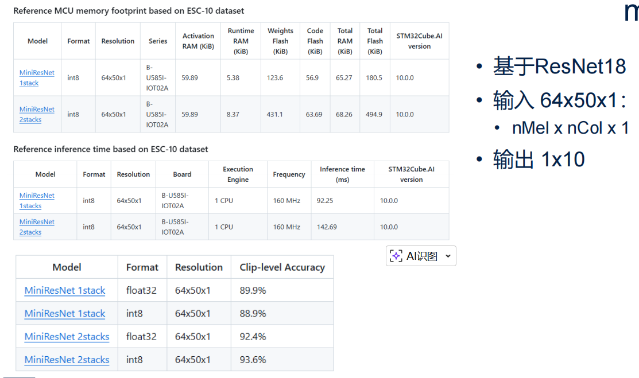This screenshot has height=378, width=639.
Task: Open the MiniResNet 1stack int8 accuracy link
Action: coord(65,313)
